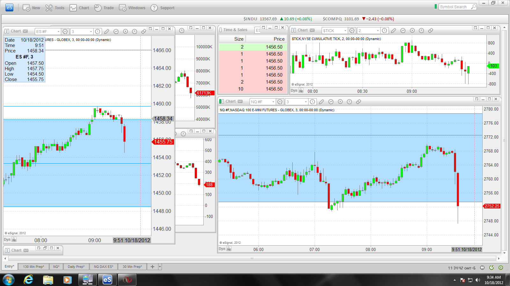Screen dimensions: 510x286
Task: Open studies icon in NQ chart
Action: pyautogui.click(x=331, y=102)
